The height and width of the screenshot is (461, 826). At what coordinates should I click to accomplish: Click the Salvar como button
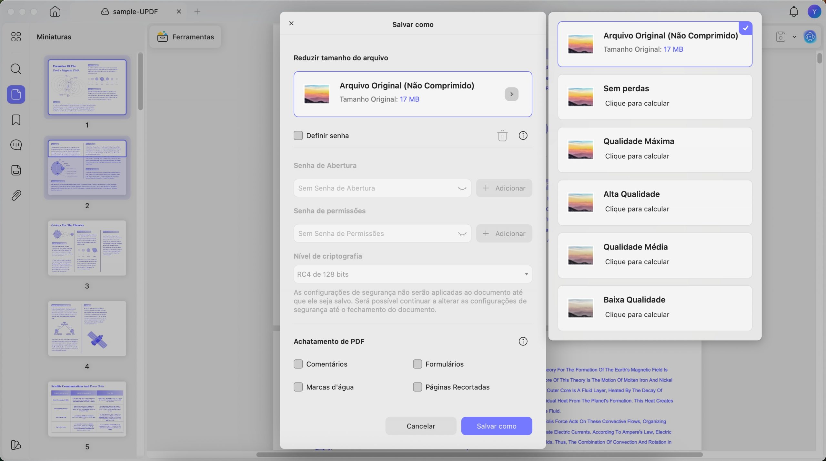[496, 426]
